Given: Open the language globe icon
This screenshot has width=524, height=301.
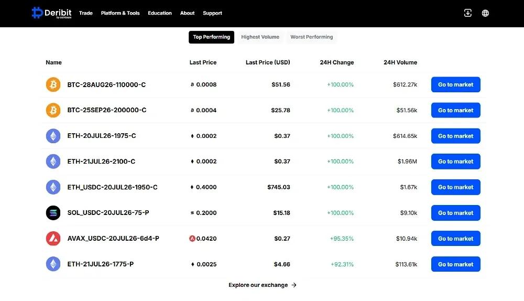Looking at the screenshot, I should tap(485, 13).
